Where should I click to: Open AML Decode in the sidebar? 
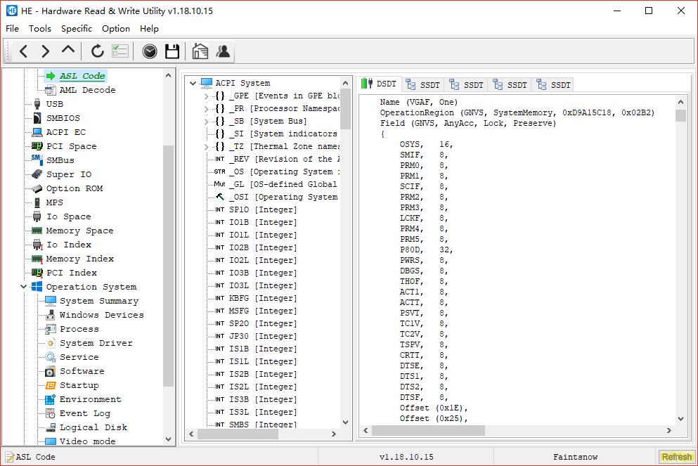(87, 90)
